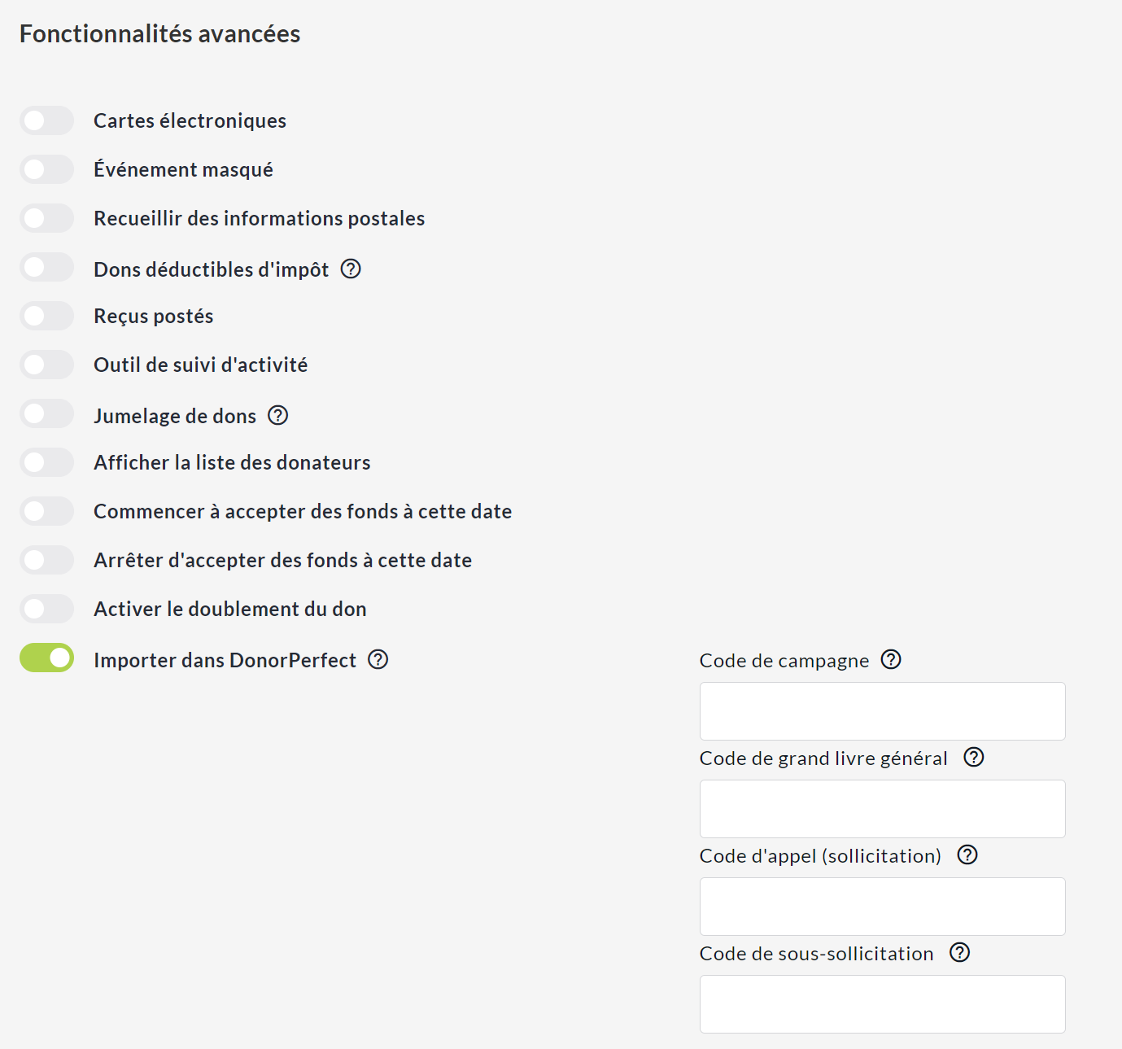This screenshot has height=1049, width=1122.
Task: Turn on Événement masqué switch
Action: 47,169
